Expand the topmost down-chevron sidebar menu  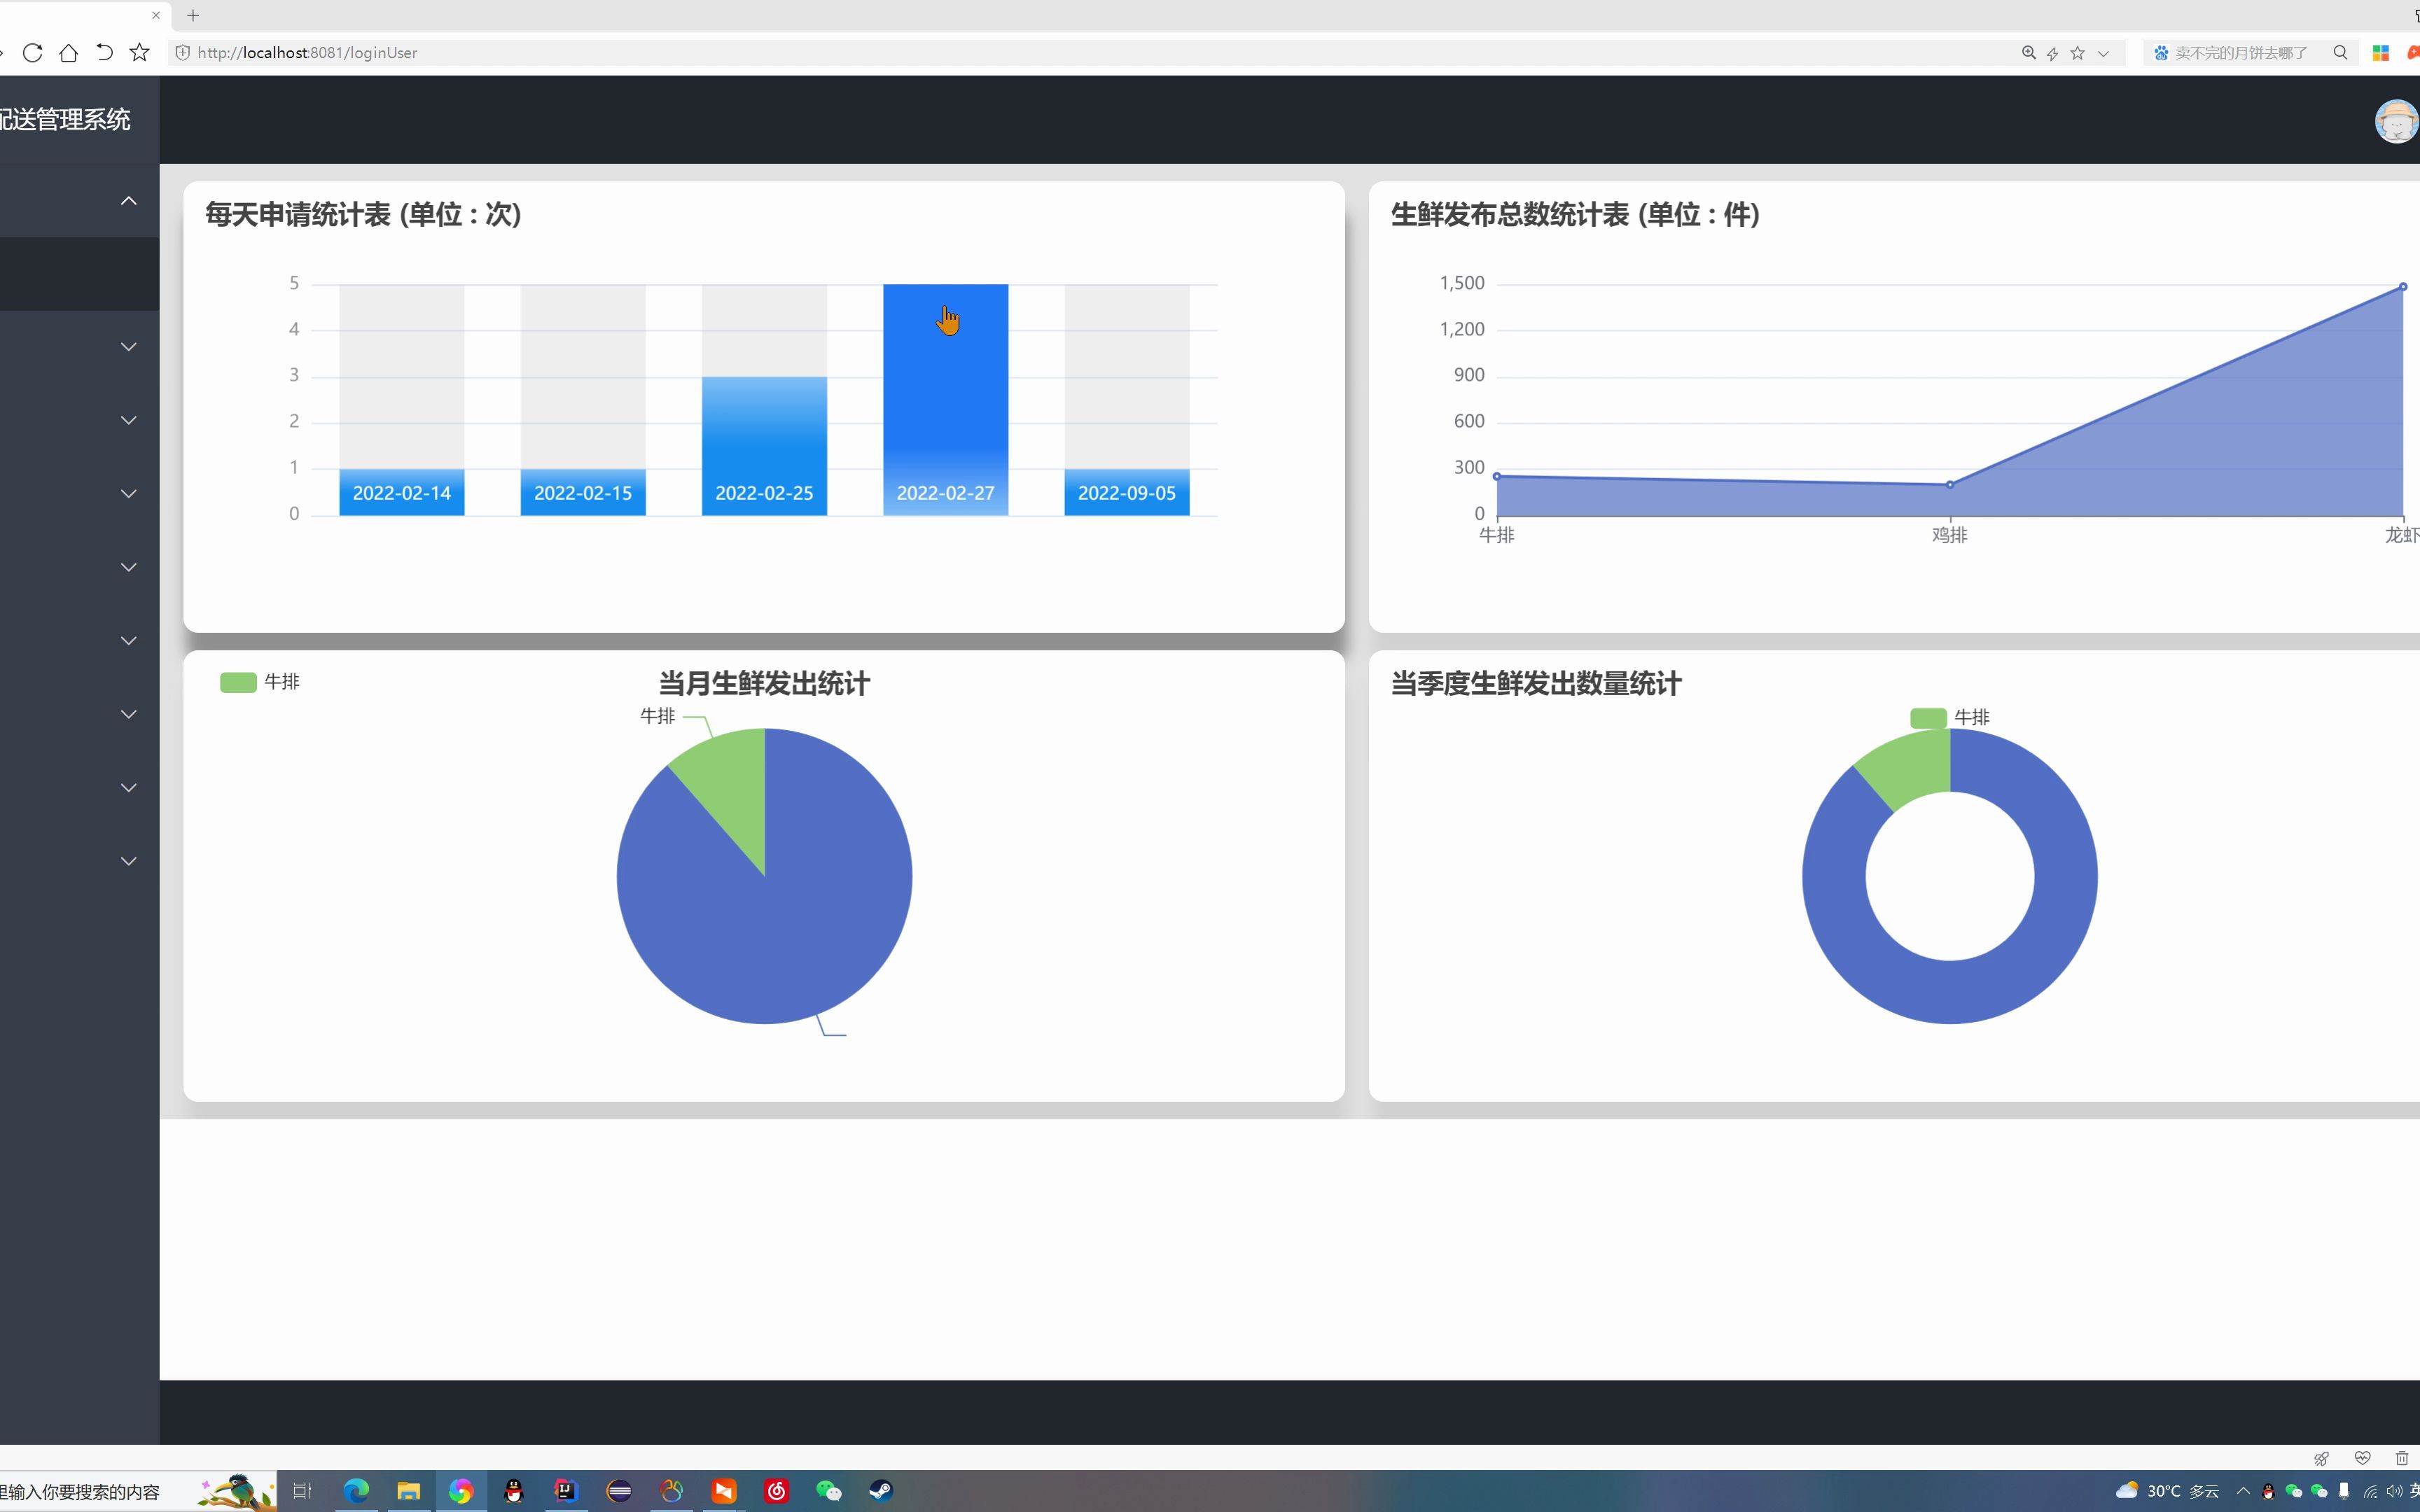click(x=128, y=347)
